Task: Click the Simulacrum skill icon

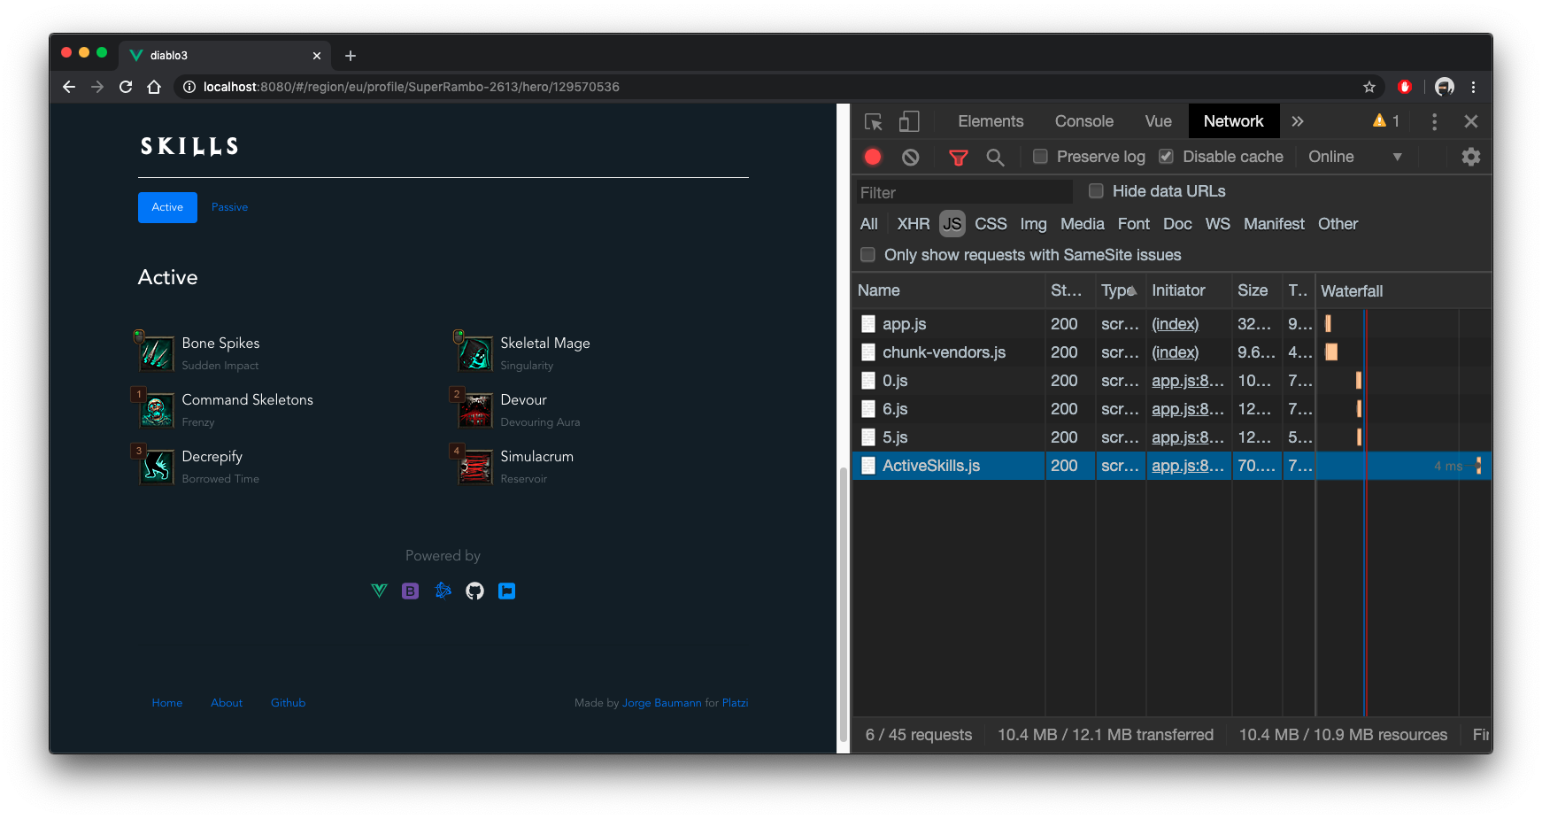Action: (x=474, y=467)
